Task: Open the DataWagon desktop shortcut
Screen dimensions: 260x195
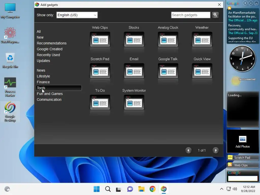Action: tap(10, 35)
